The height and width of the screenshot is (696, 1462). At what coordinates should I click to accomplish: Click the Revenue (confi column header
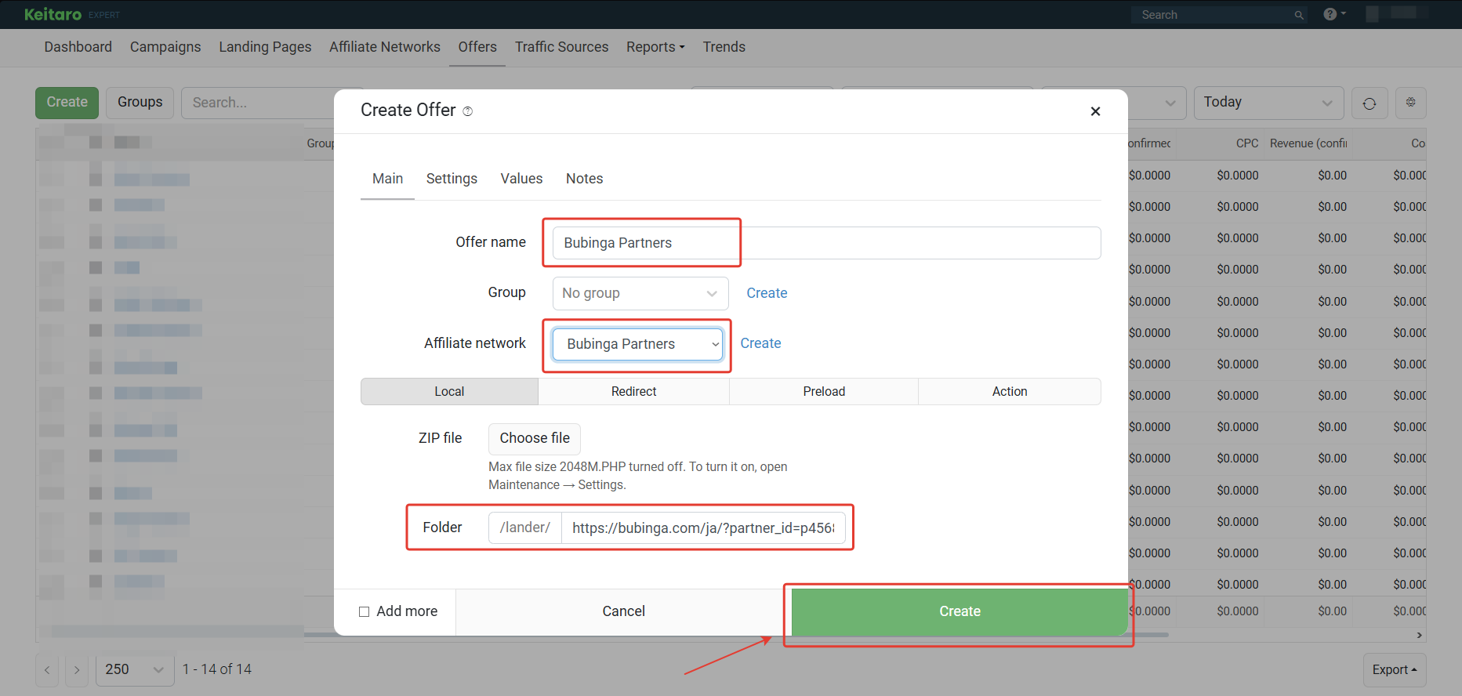pyautogui.click(x=1308, y=143)
